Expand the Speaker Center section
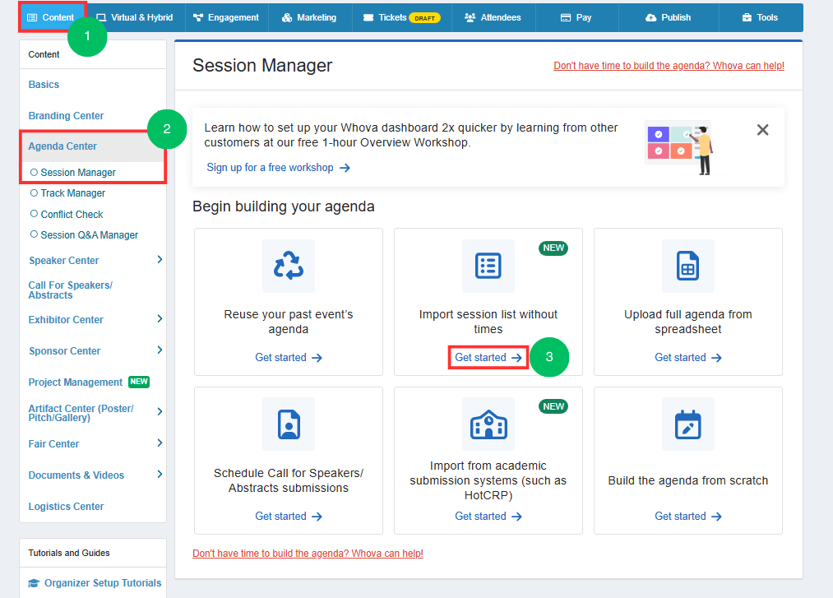 tap(160, 259)
